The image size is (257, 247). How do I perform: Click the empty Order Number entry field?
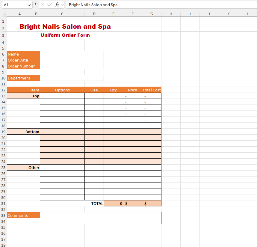coord(72,66)
